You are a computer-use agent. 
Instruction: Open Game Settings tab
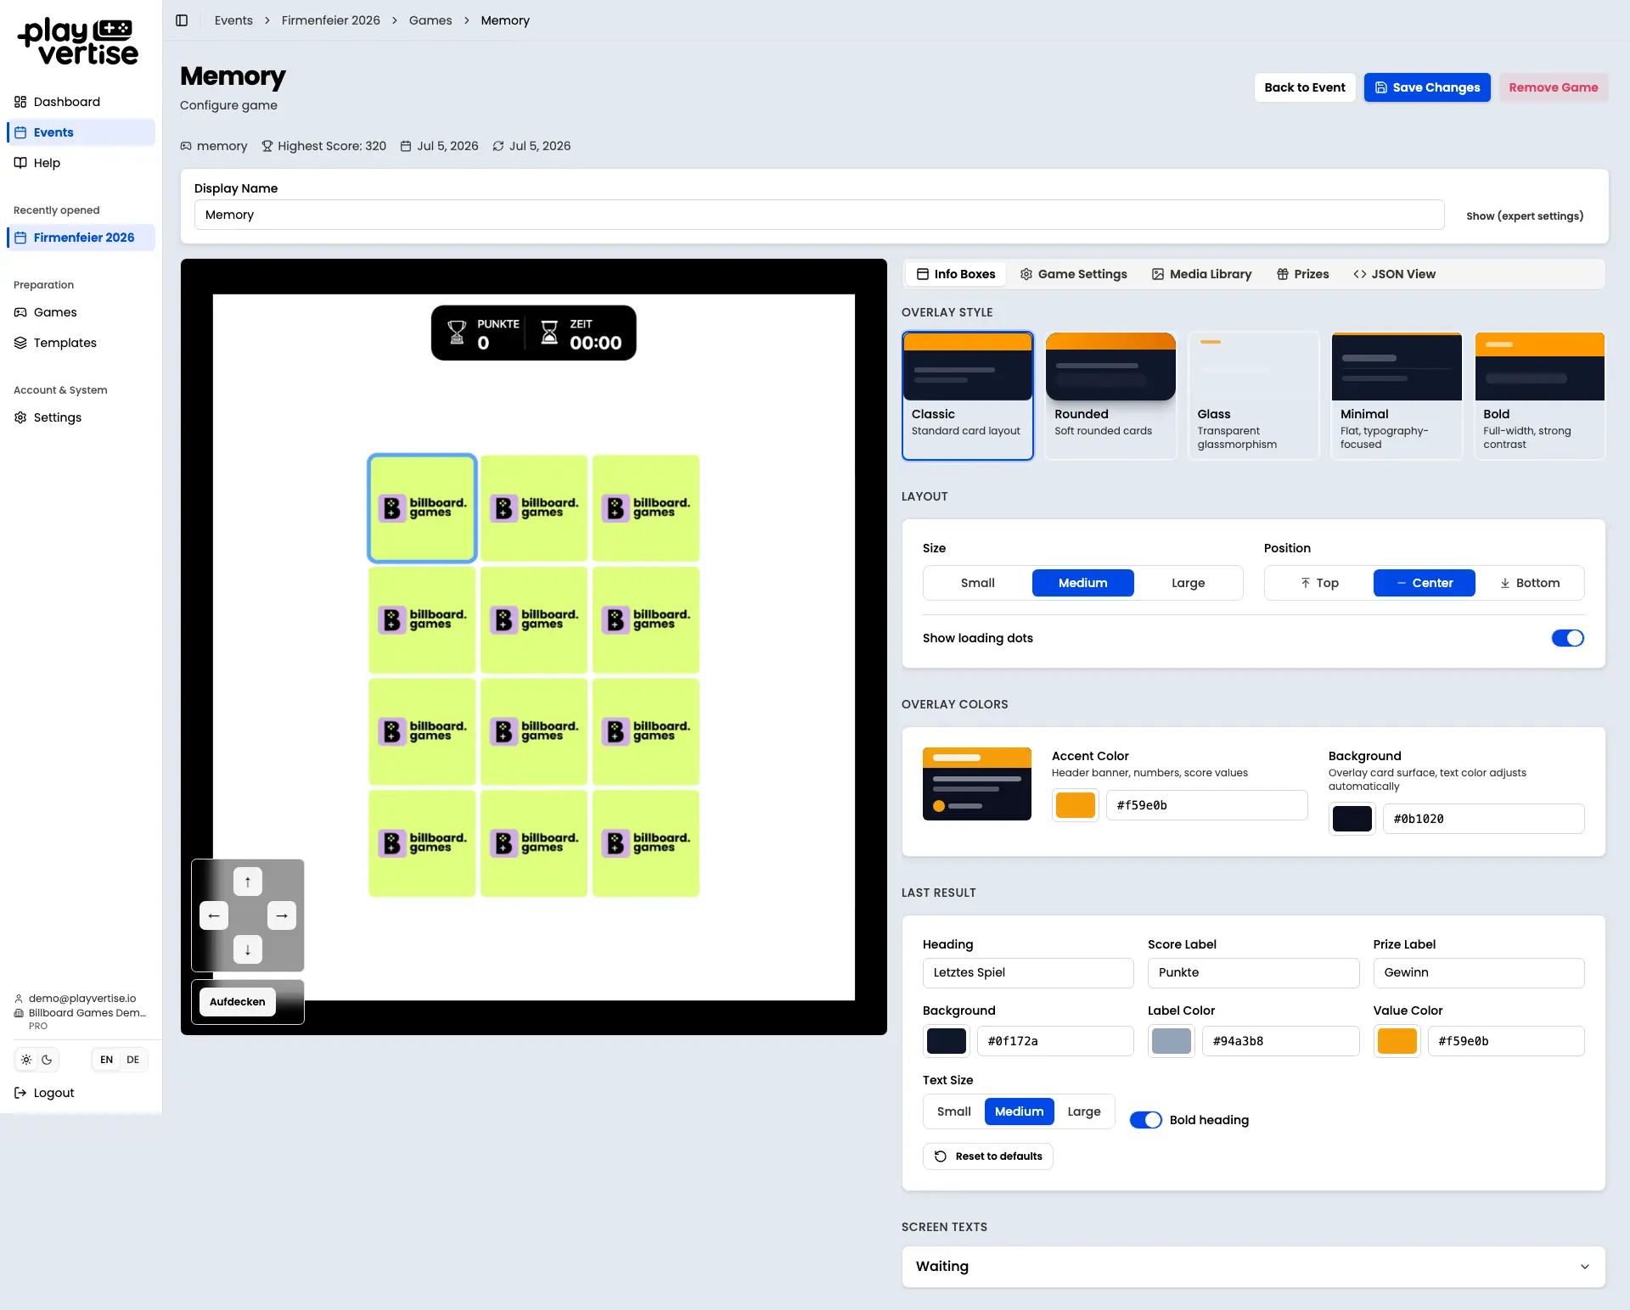tap(1074, 274)
